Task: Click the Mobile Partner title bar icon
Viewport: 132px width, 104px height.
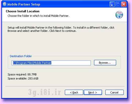Action: (4, 4)
